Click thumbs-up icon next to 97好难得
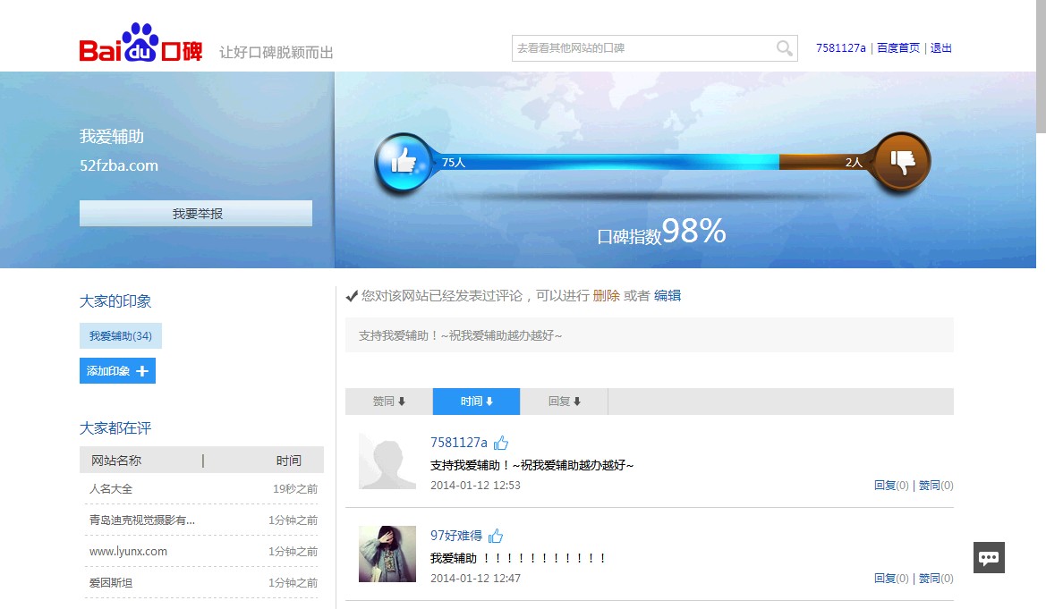The width and height of the screenshot is (1046, 609). point(496,536)
